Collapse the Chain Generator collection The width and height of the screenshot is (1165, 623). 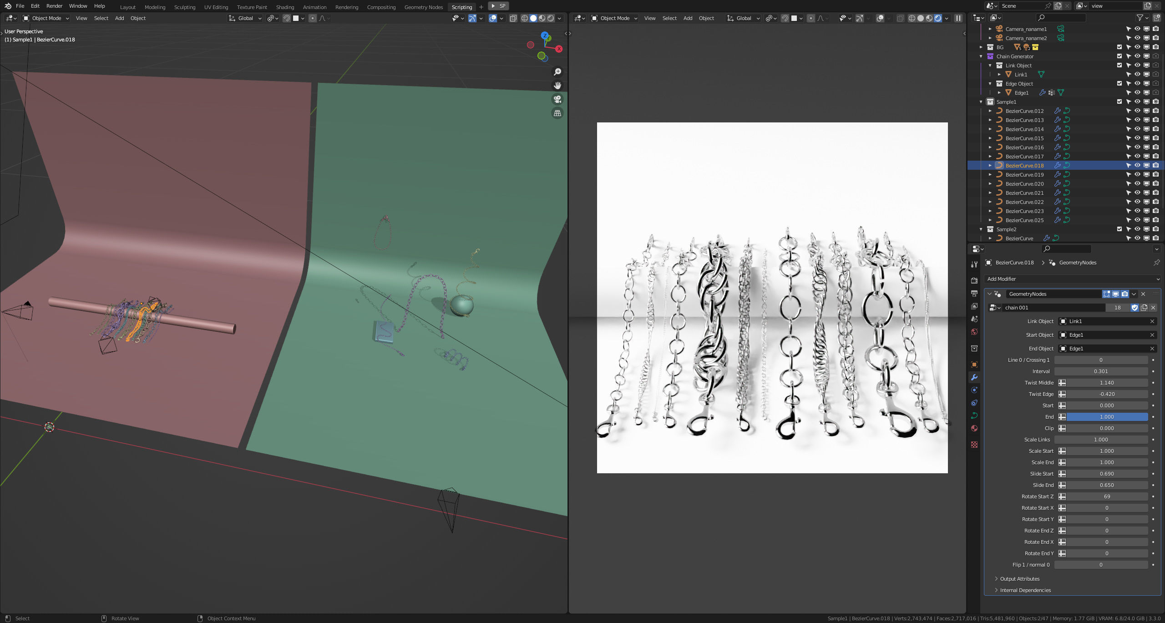[981, 56]
